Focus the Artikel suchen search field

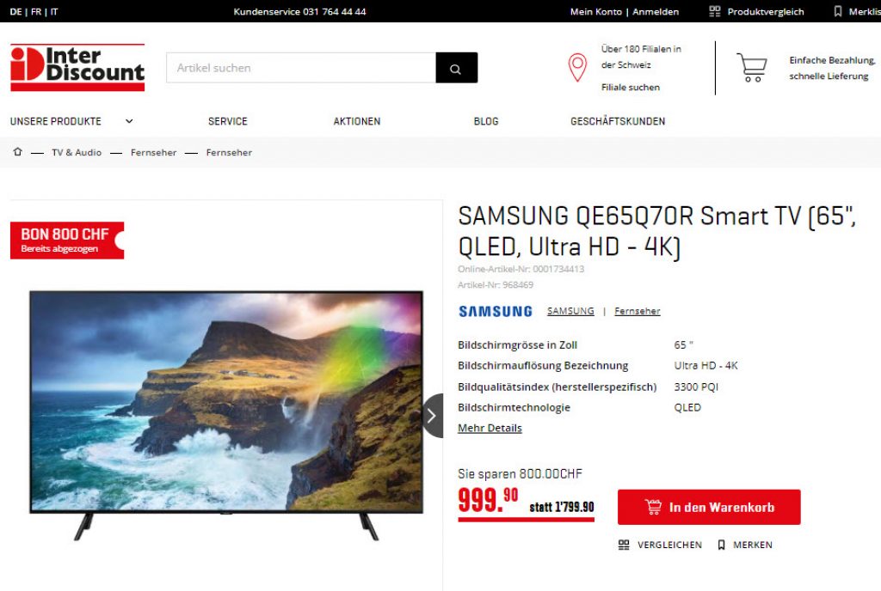[x=301, y=68]
